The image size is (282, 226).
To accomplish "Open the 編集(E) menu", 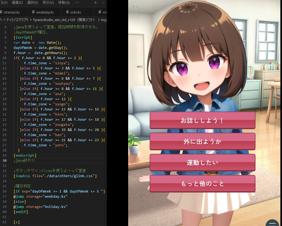I will (17, 3).
